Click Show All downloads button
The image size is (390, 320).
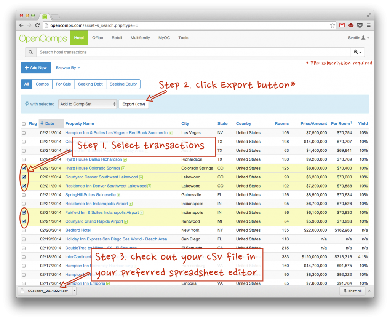pos(352,291)
